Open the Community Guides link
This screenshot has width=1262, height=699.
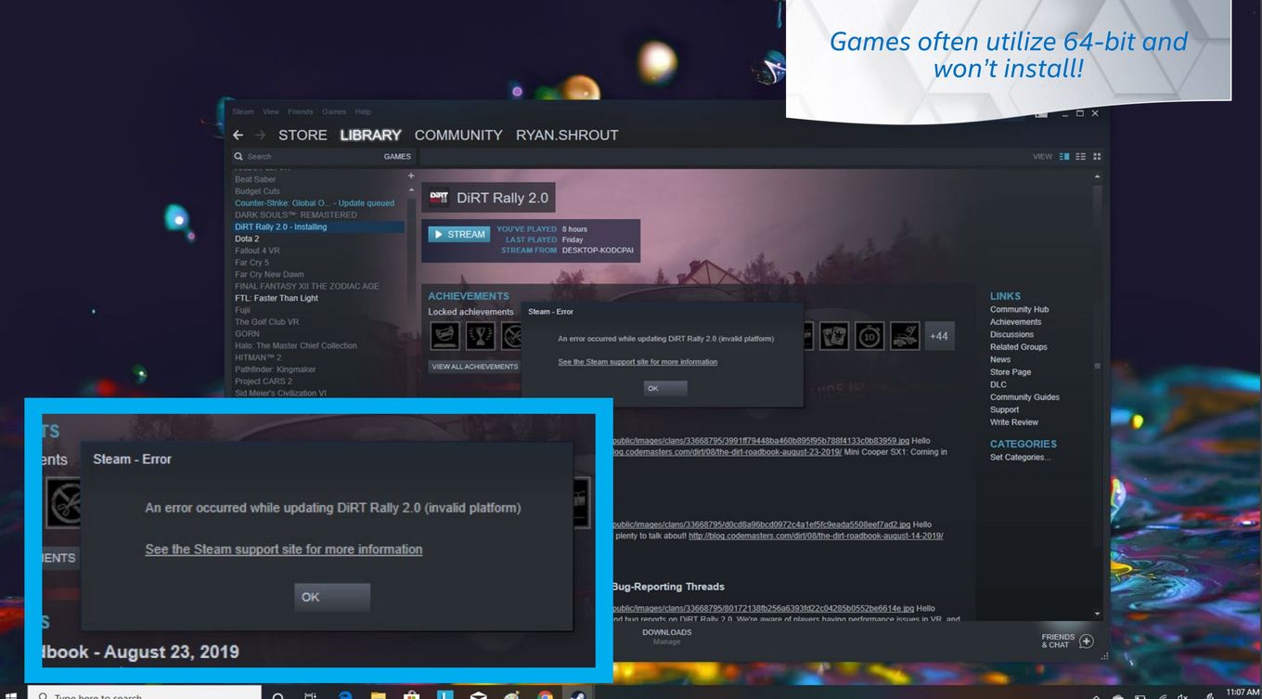pos(1024,397)
